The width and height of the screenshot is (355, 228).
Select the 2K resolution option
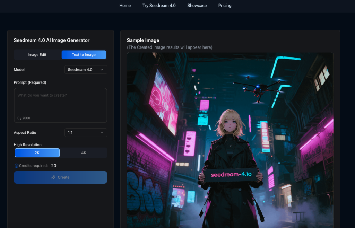[x=37, y=153]
